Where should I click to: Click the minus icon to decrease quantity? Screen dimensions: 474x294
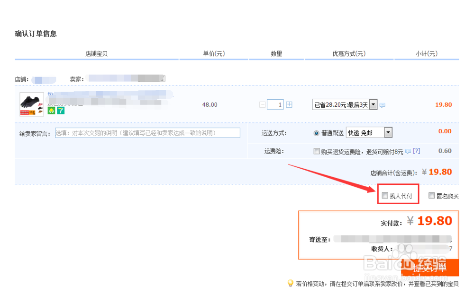point(262,104)
